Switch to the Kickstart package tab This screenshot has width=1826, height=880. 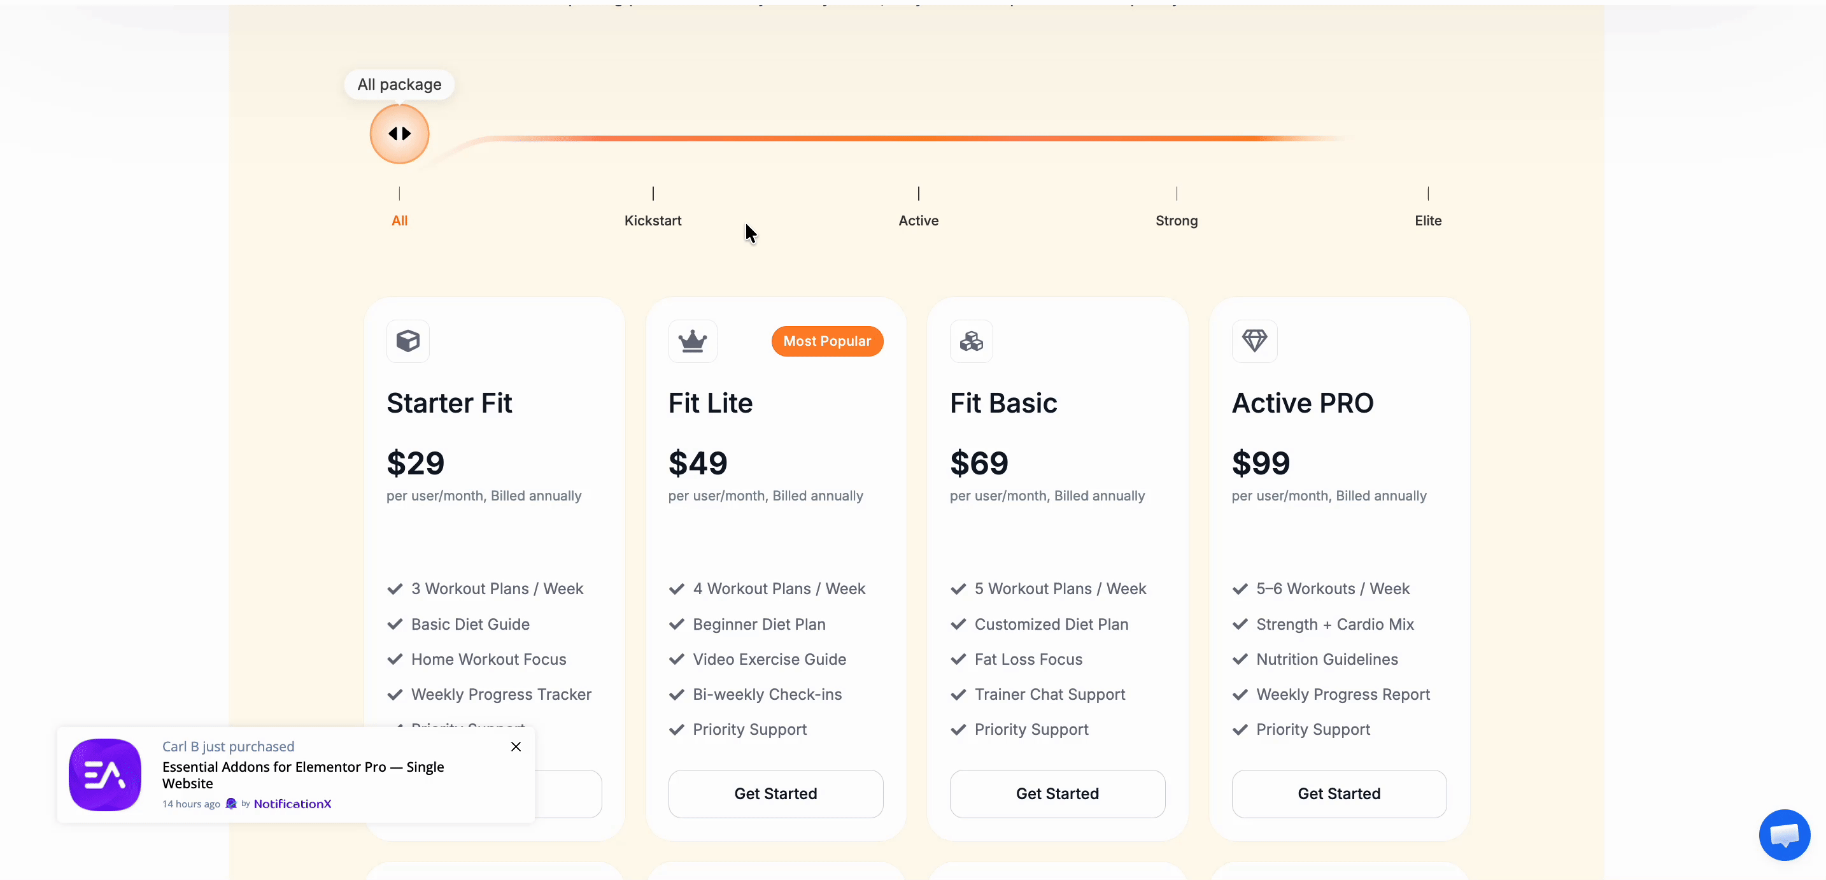coord(652,220)
